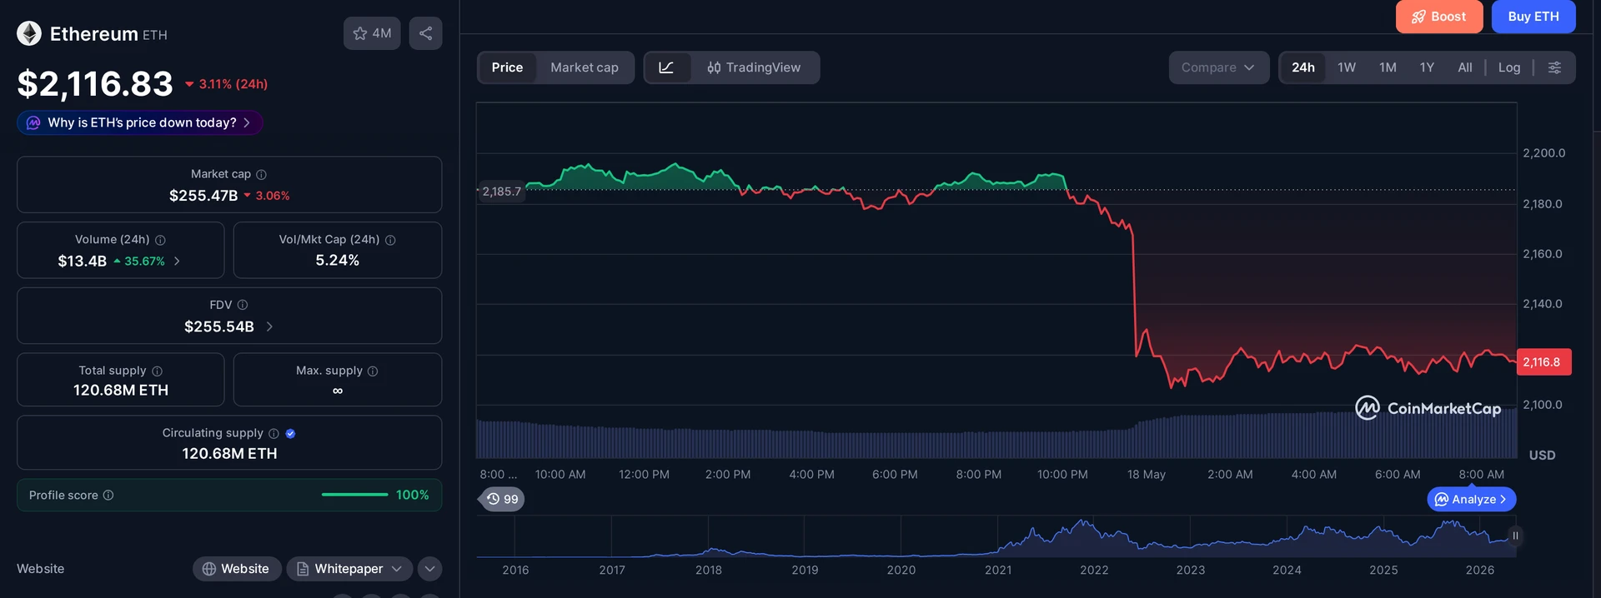Viewport: 1601px width, 598px height.
Task: Open Volume (24h) details chevron
Action: pyautogui.click(x=177, y=261)
